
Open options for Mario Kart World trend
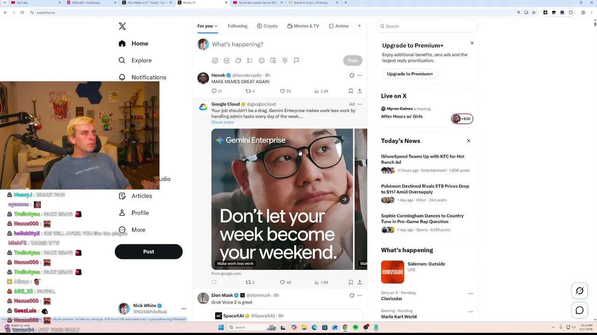point(470,312)
